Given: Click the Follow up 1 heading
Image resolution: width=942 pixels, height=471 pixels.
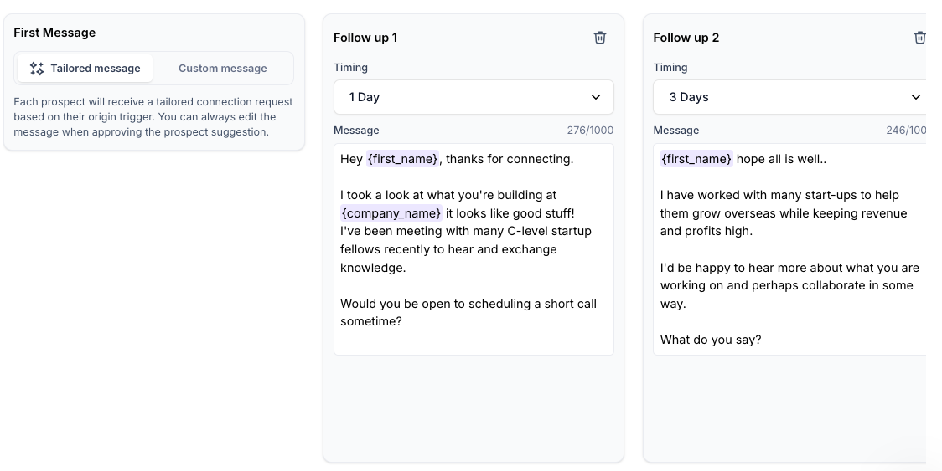Looking at the screenshot, I should pyautogui.click(x=365, y=38).
